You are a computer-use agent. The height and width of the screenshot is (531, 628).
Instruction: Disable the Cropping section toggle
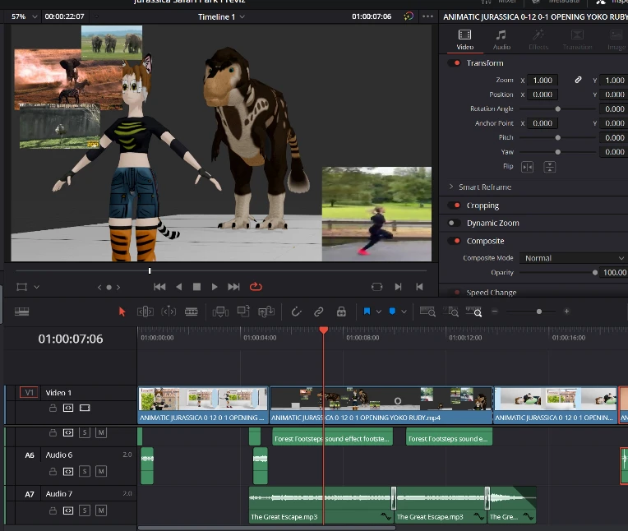tap(455, 205)
